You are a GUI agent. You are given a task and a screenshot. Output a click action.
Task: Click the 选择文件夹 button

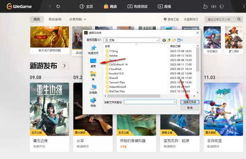click(190, 102)
